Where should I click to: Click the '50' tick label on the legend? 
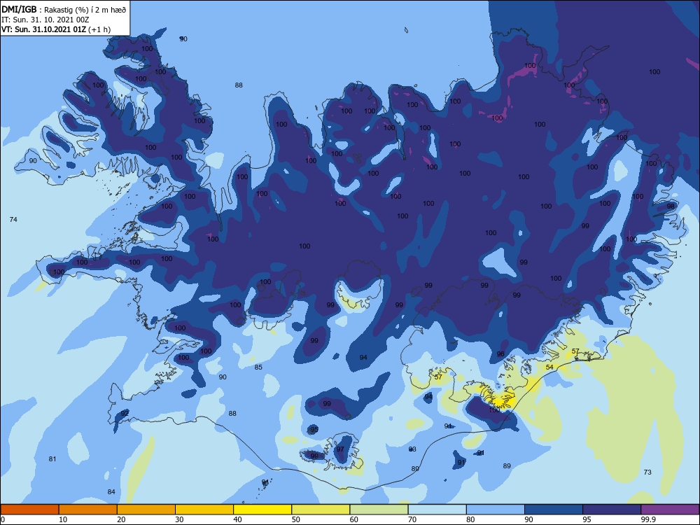coord(296,519)
